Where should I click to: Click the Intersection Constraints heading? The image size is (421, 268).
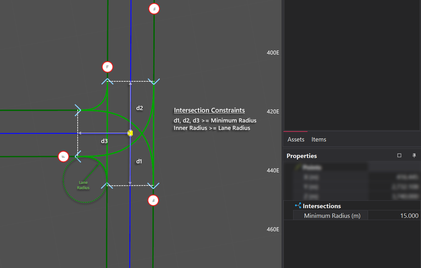tap(209, 110)
